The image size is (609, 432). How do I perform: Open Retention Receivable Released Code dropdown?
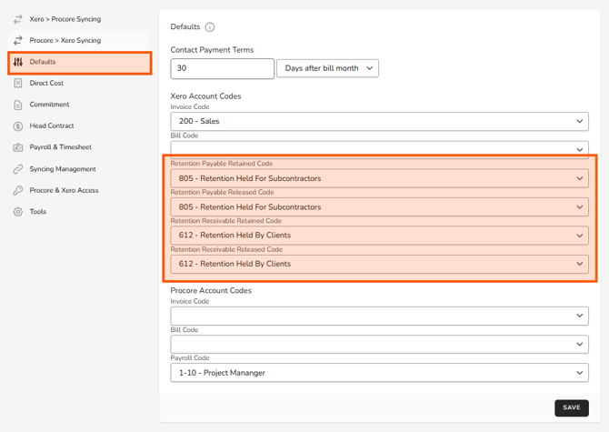379,264
